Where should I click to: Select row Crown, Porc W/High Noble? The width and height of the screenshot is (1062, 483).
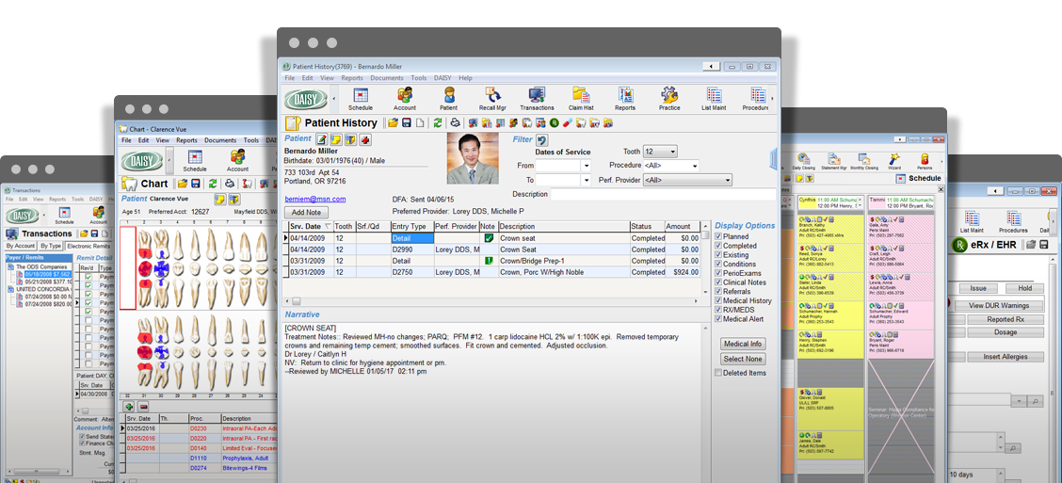pos(491,272)
